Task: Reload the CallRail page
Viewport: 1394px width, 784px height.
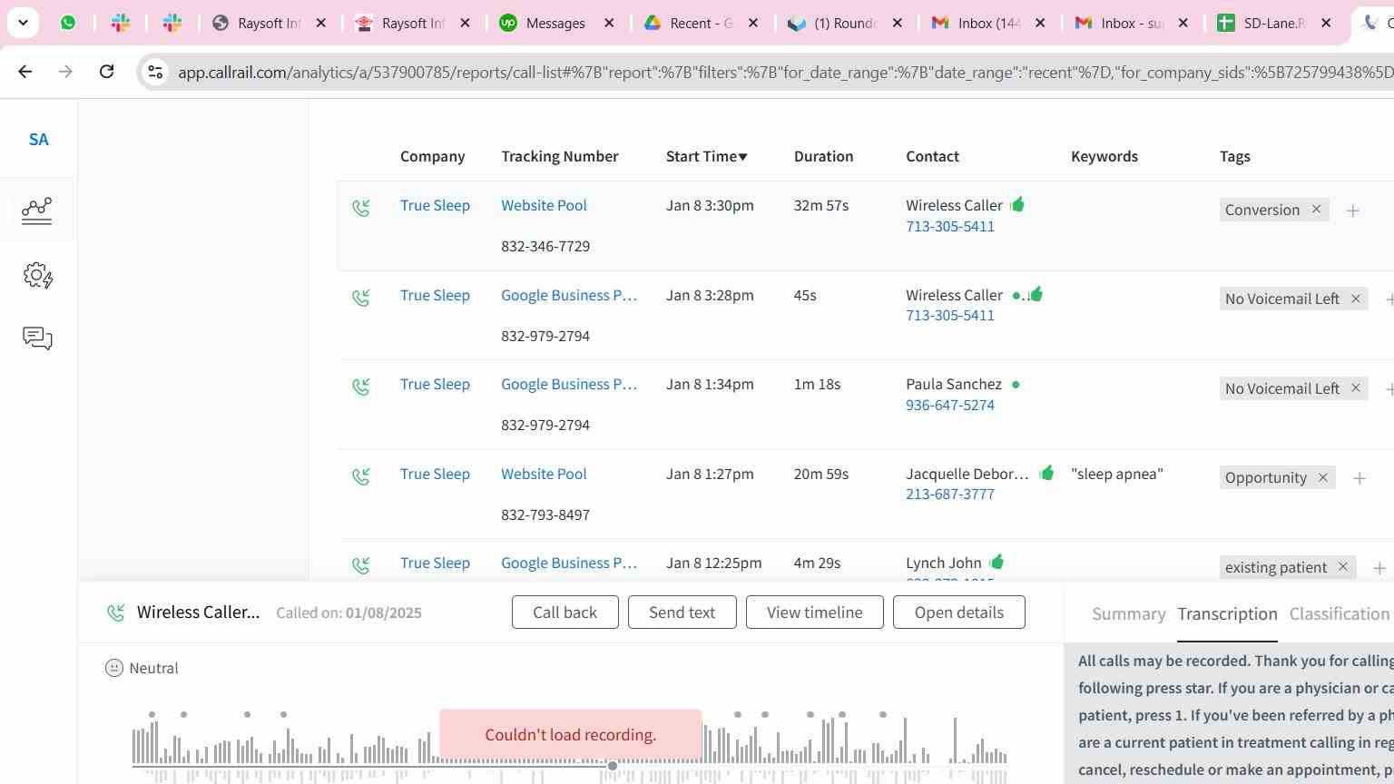Action: 106,71
